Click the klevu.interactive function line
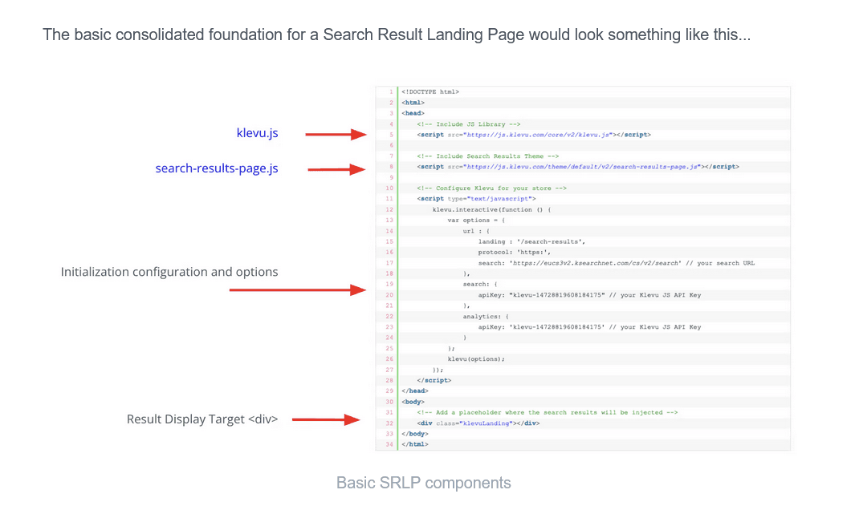The width and height of the screenshot is (855, 506). [x=491, y=209]
